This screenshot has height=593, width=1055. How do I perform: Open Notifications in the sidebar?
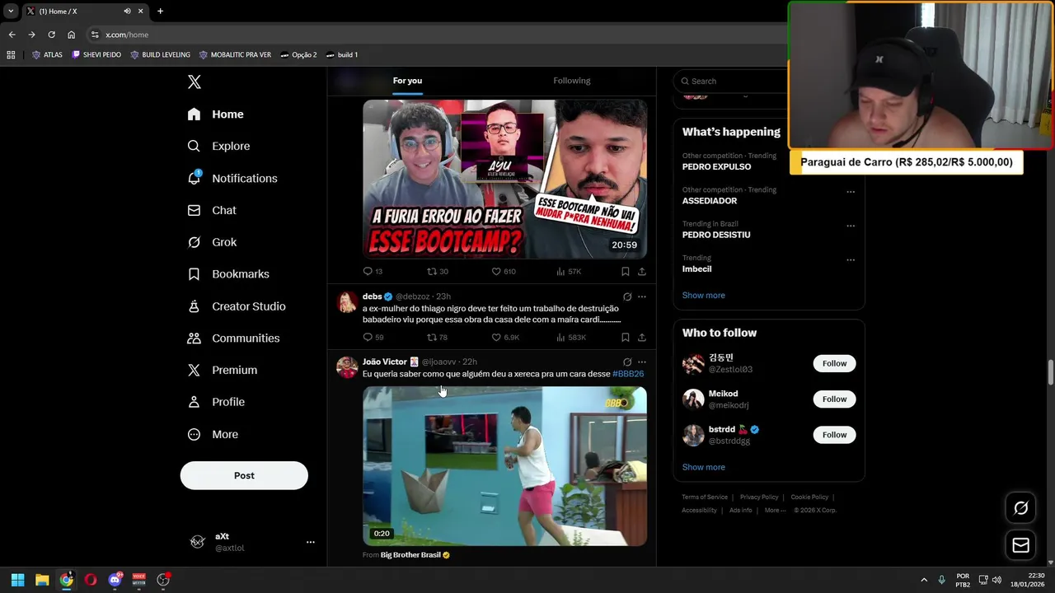click(232, 178)
